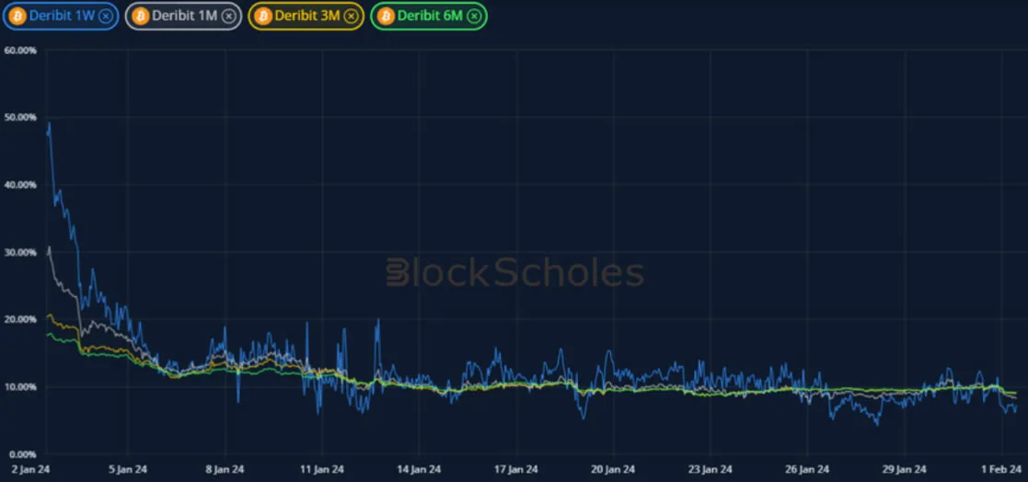
Task: Click the 14 Jan 24 date label
Action: [419, 469]
